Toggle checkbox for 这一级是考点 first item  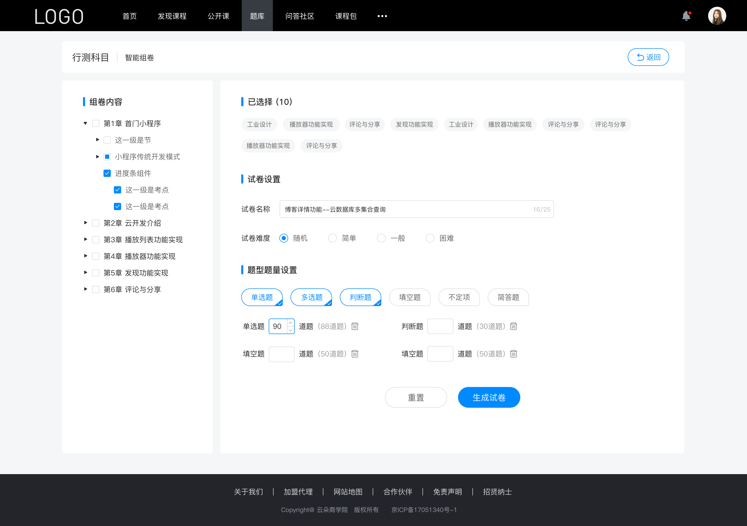(x=116, y=190)
